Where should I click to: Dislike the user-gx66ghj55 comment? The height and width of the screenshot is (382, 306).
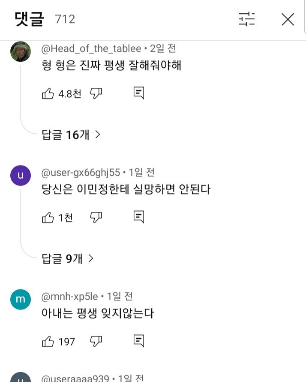point(96,217)
